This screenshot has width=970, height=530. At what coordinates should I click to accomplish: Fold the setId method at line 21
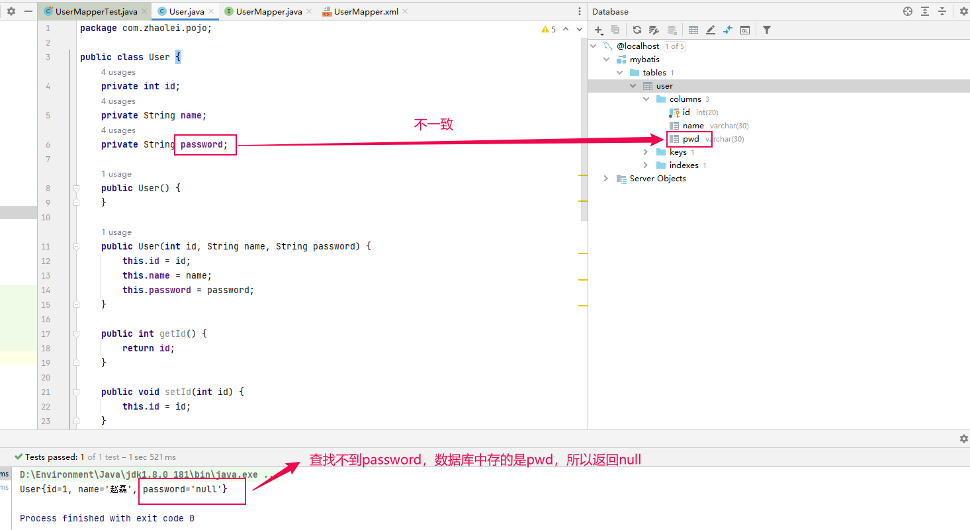76,392
